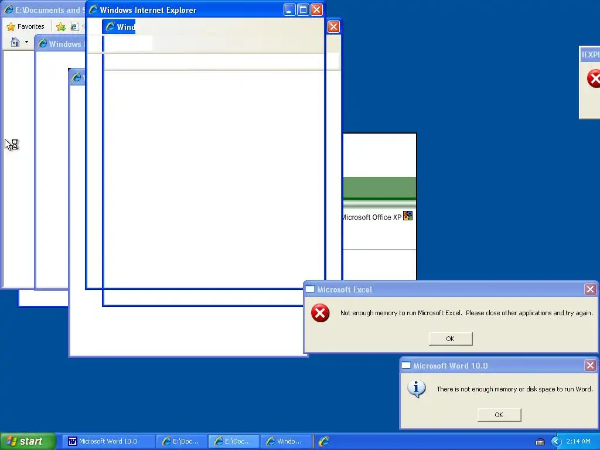Image resolution: width=600 pixels, height=450 pixels.
Task: Click the Microsoft Office XP splash logo icon
Action: [x=408, y=216]
